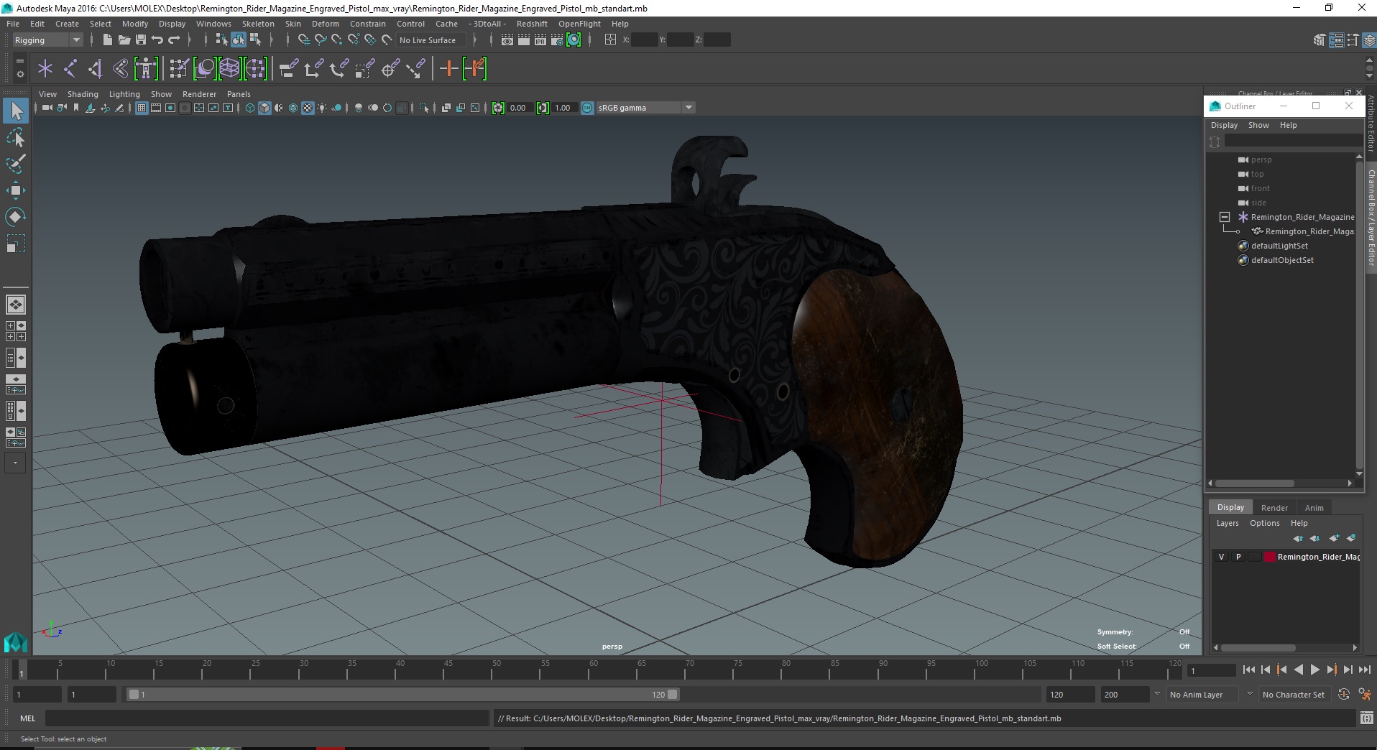
Task: Open the sRGB gamma dropdown
Action: [688, 108]
